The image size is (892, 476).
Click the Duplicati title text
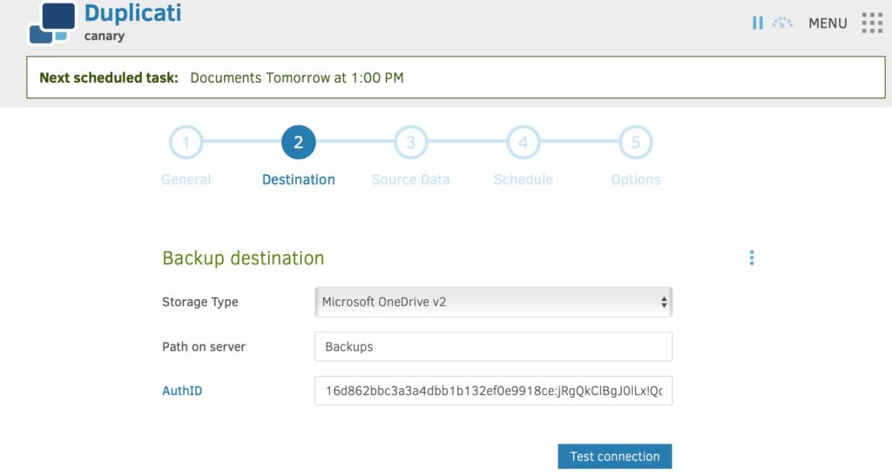(x=132, y=13)
